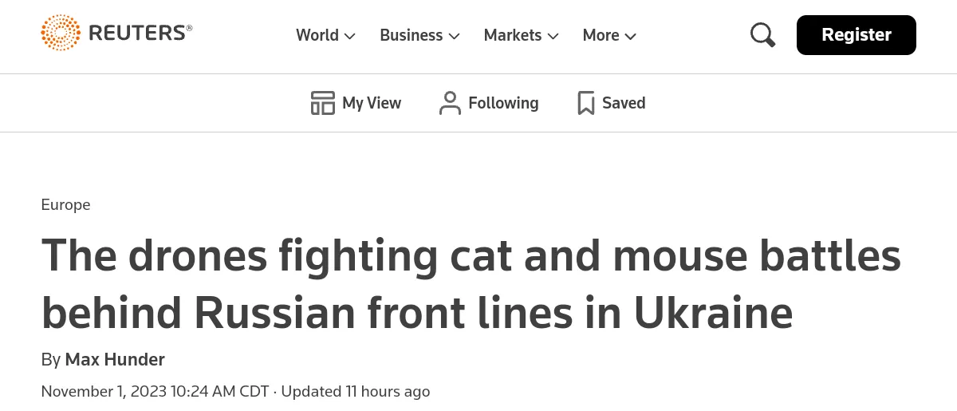Open search with the magnifying glass icon
Image resolution: width=957 pixels, height=411 pixels.
tap(762, 35)
